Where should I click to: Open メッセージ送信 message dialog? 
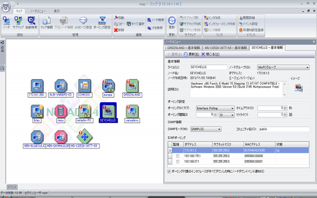pos(83,23)
